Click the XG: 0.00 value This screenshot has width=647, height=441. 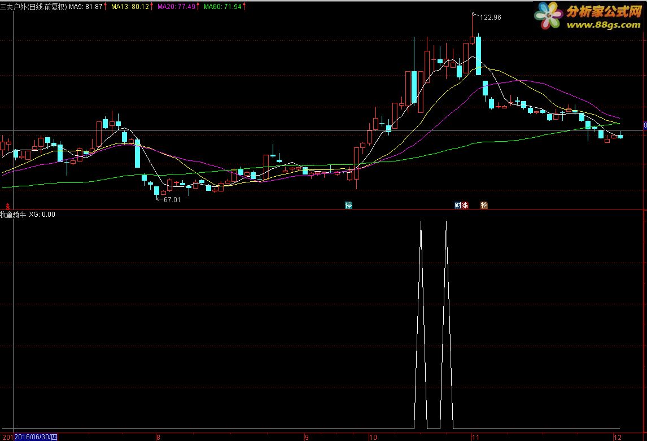[42, 215]
